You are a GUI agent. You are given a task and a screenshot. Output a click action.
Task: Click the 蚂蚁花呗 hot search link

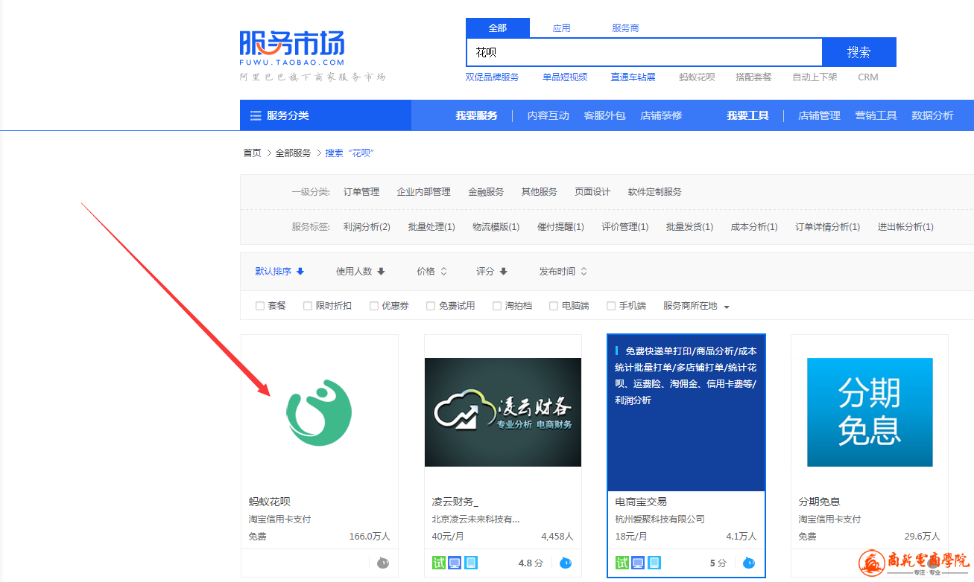698,77
